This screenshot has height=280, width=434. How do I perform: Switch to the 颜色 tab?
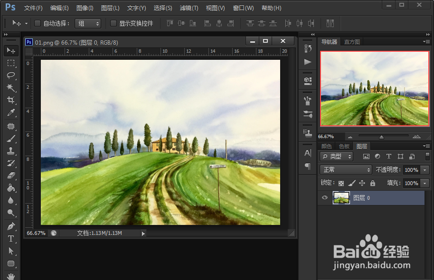(x=326, y=146)
